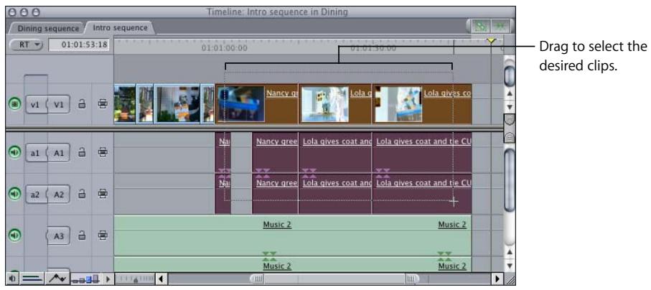
Task: Select the "Lola gives co" video clip on V1
Action: pyautogui.click(x=422, y=104)
